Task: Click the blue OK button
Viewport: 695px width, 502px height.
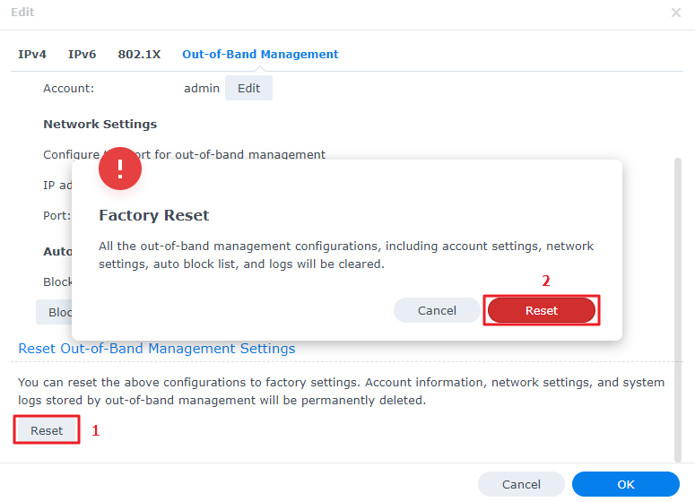Action: [x=625, y=484]
